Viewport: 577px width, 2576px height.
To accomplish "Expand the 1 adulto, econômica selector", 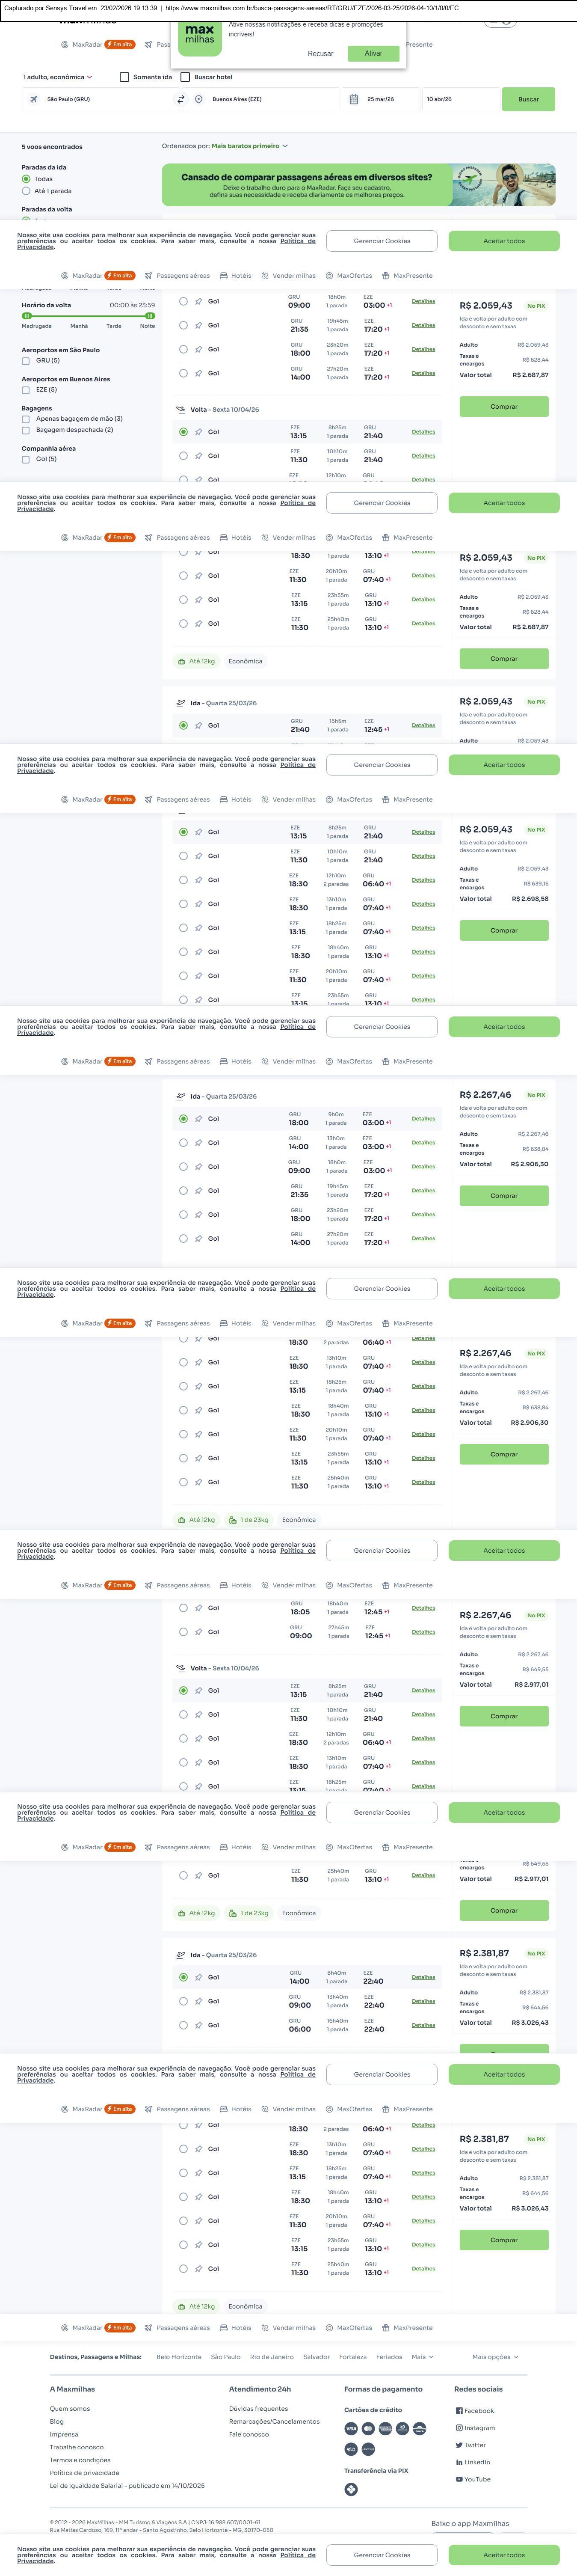I will tap(58, 77).
